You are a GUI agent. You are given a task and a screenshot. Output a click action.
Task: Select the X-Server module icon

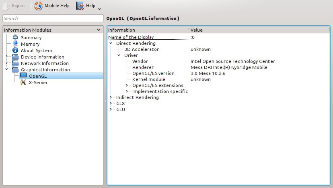(x=23, y=83)
